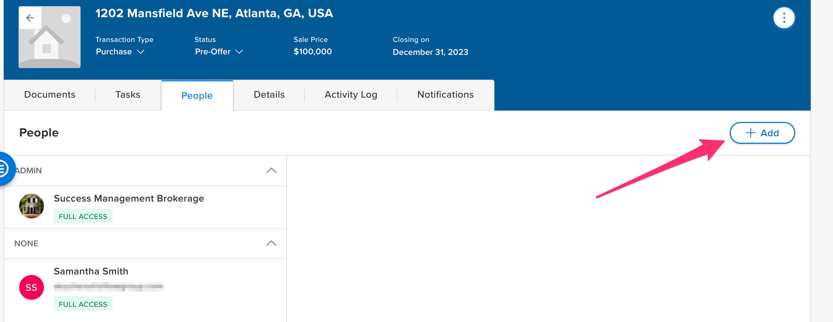
Task: Open the Status Pre-Offer dropdown
Action: pyautogui.click(x=219, y=52)
